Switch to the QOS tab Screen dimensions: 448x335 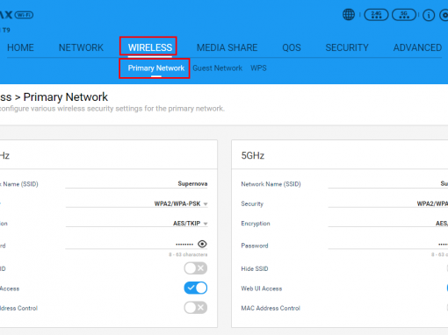coord(292,47)
